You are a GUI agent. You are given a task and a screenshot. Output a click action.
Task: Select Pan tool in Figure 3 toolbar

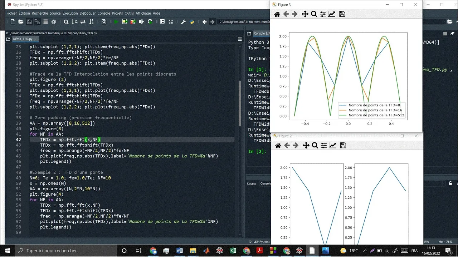tap(305, 14)
